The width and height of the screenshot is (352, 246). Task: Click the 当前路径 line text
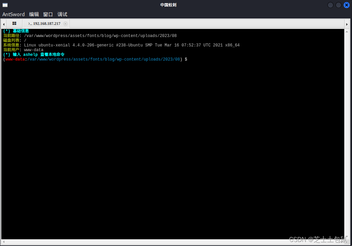(90, 36)
